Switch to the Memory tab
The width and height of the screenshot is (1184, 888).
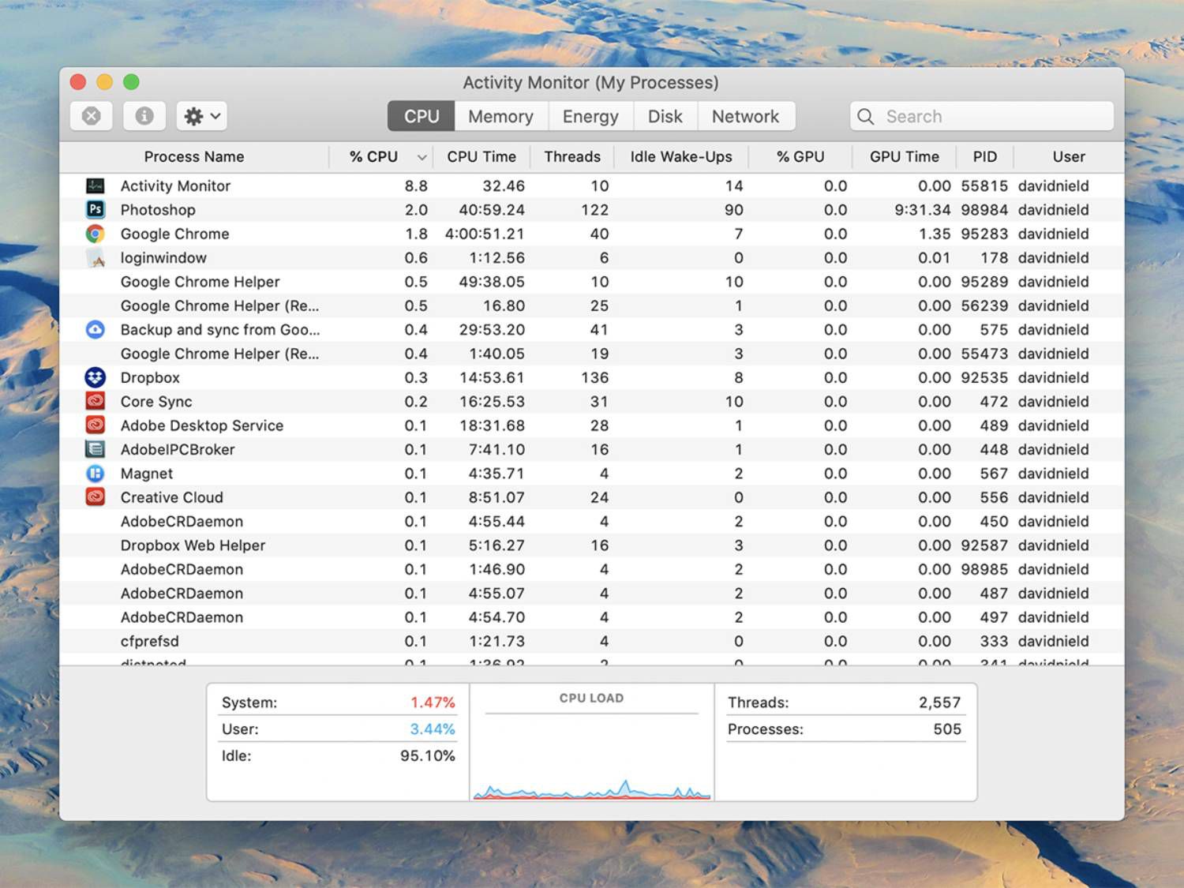pyautogui.click(x=500, y=116)
